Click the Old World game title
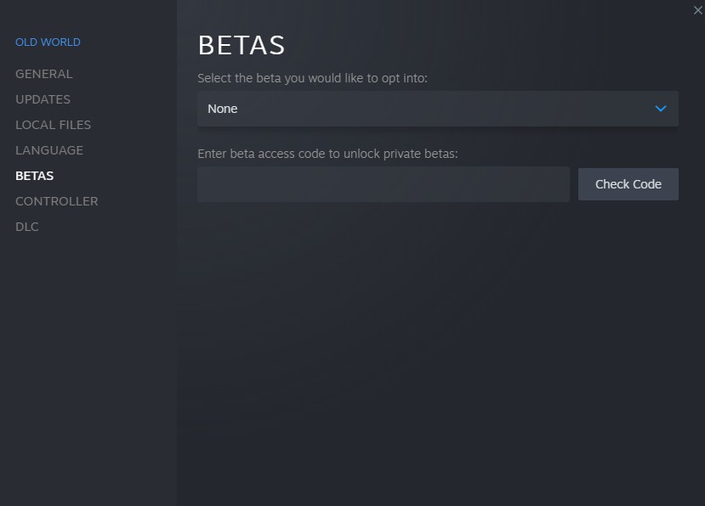 tap(48, 42)
